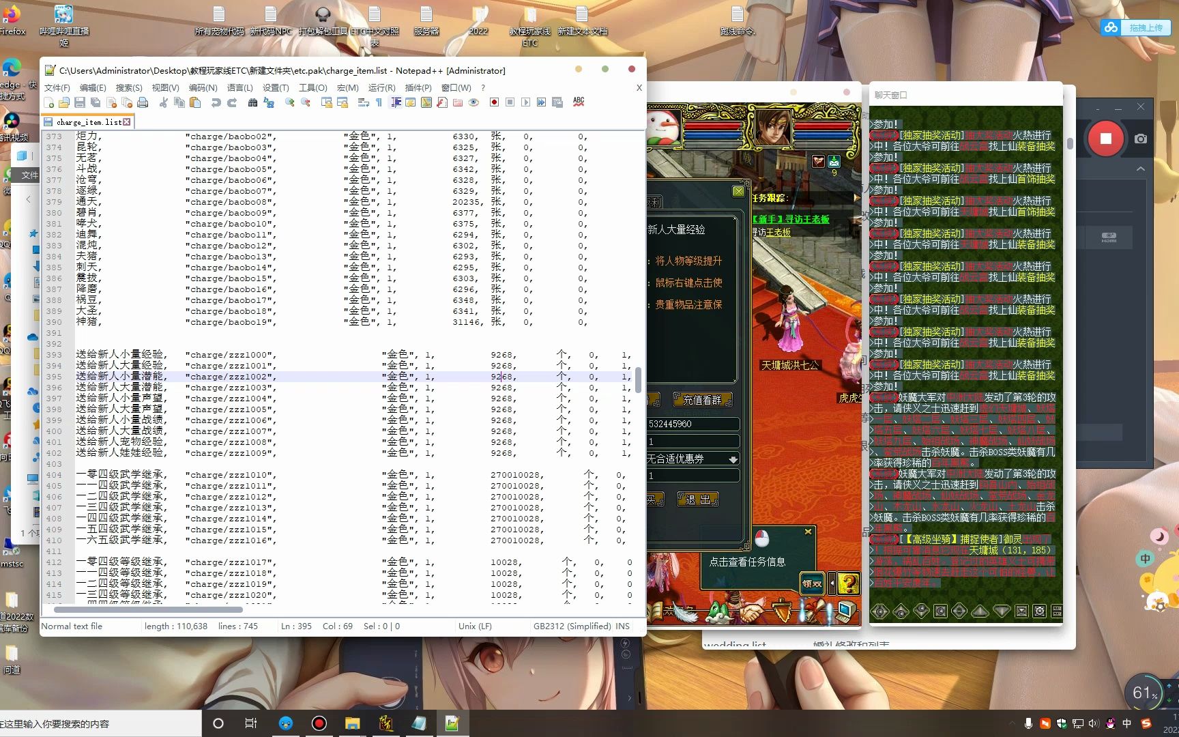
Task: Toggle show all characters pilcrow
Action: (379, 102)
